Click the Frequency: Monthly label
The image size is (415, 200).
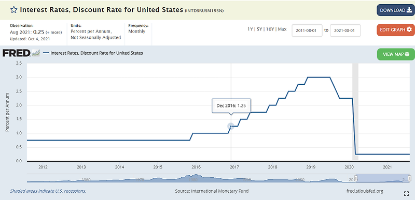point(138,28)
